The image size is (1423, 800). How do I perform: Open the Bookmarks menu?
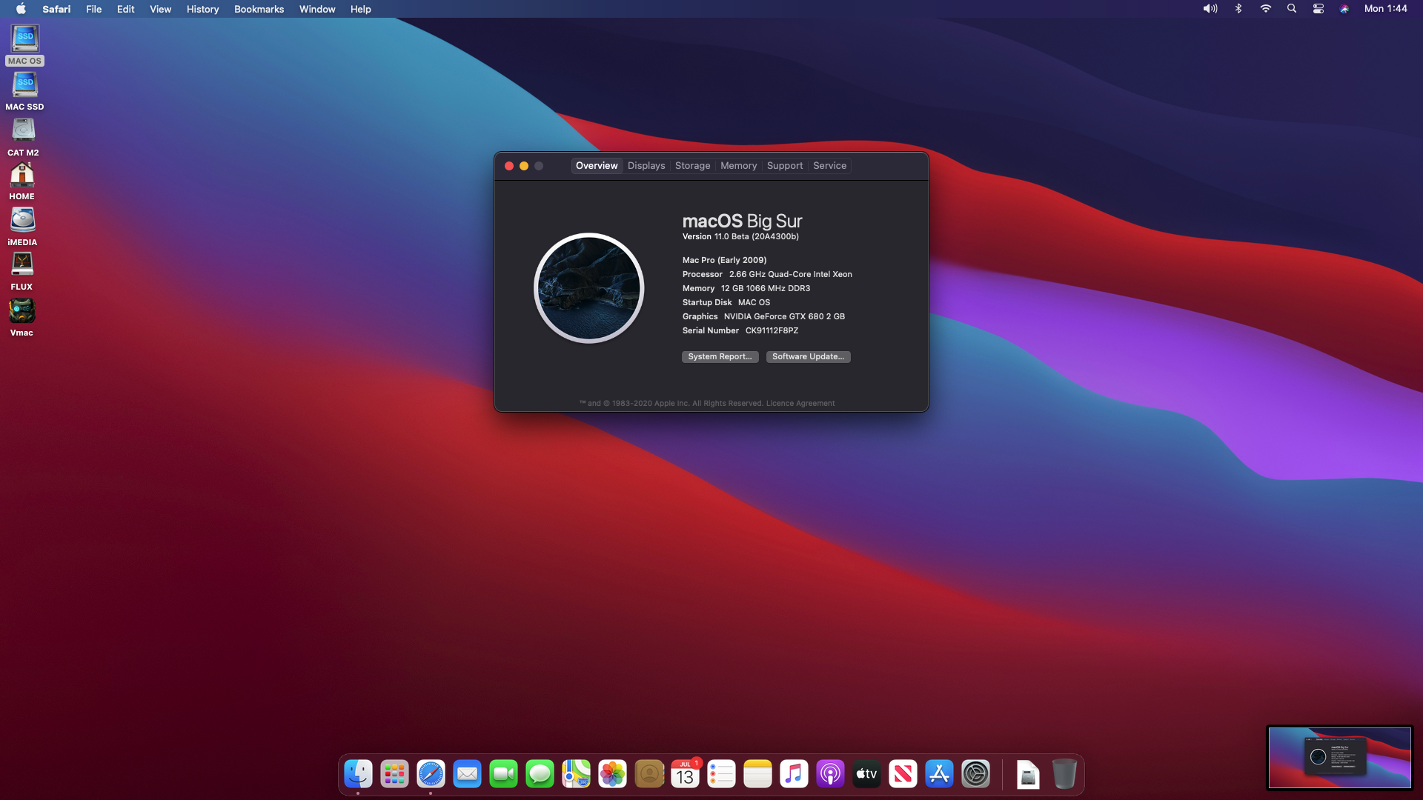click(x=259, y=9)
